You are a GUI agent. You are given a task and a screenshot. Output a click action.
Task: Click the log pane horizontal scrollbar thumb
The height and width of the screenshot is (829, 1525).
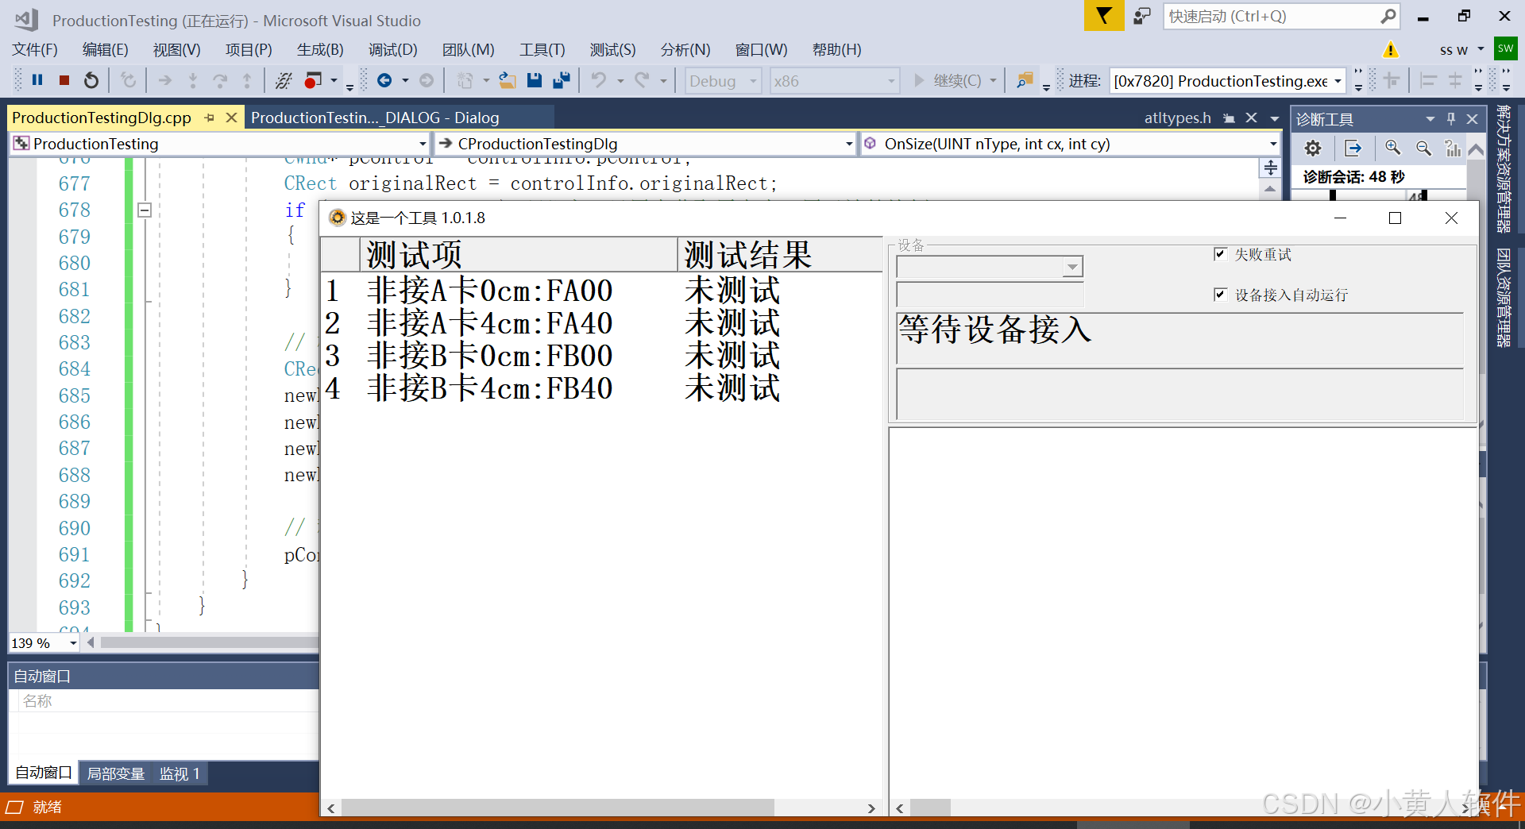pyautogui.click(x=930, y=808)
